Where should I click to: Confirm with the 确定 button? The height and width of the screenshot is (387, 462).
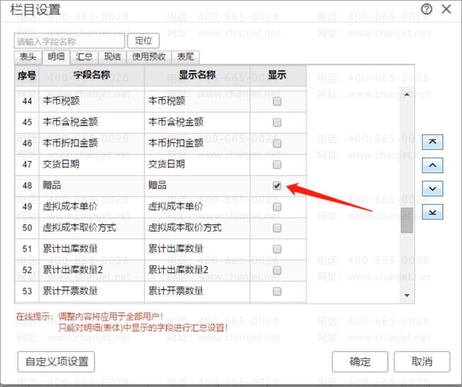[360, 362]
